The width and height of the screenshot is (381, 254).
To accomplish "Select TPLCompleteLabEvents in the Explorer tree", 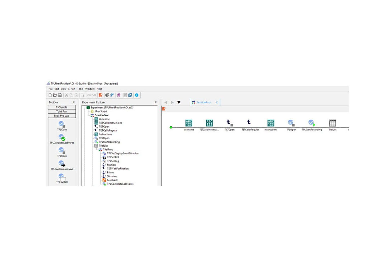I will click(x=118, y=184).
